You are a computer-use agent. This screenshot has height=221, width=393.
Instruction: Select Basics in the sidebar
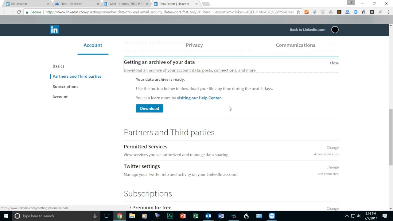tap(58, 66)
